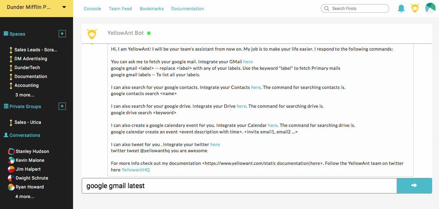Open the Documentation tab in top nav

pyautogui.click(x=188, y=9)
